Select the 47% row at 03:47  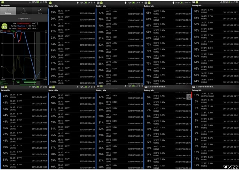click(x=24, y=134)
